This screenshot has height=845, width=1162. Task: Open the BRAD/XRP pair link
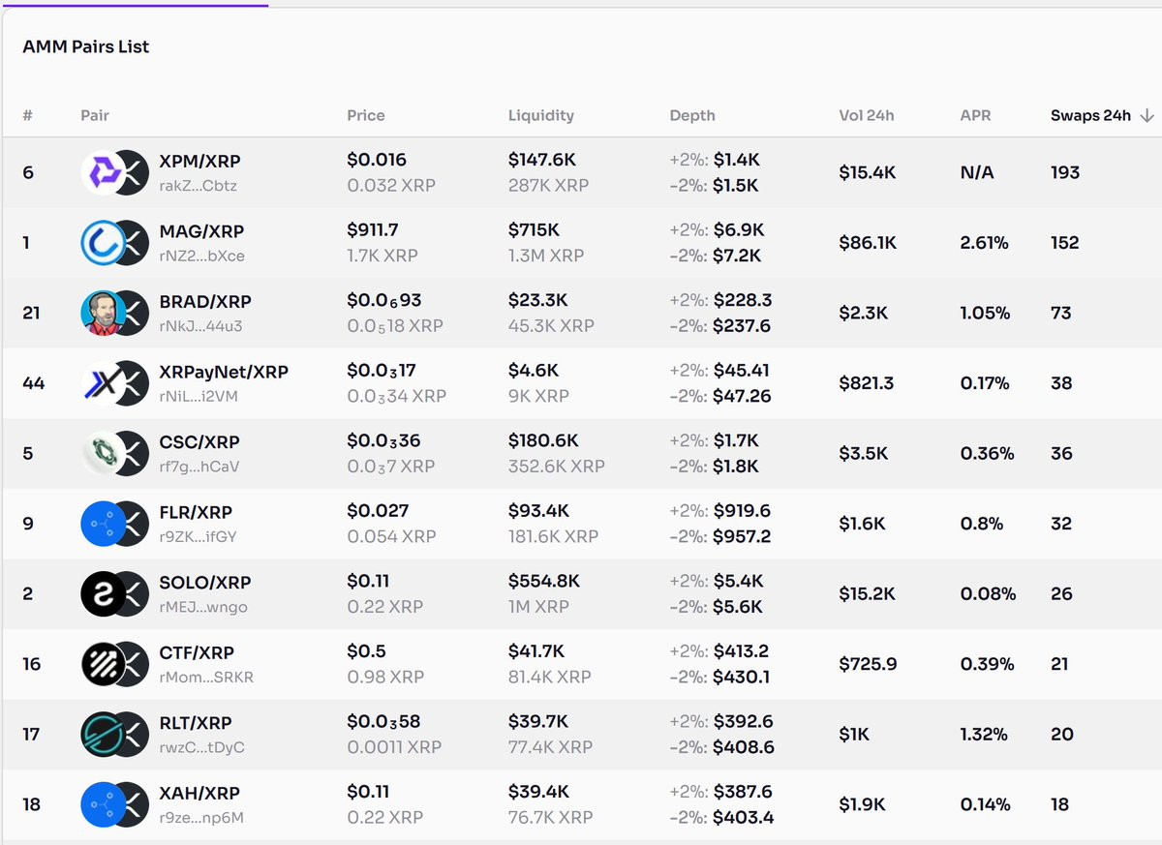tap(205, 301)
